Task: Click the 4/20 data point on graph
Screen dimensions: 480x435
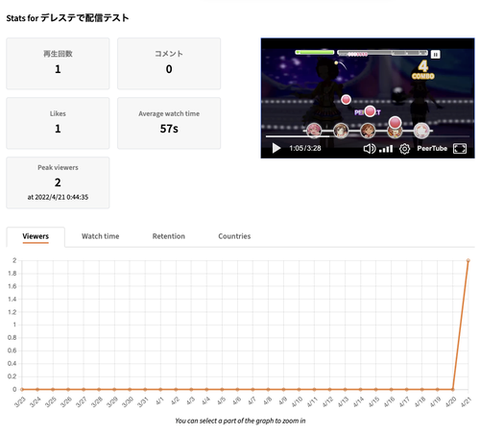Action: coord(453,389)
